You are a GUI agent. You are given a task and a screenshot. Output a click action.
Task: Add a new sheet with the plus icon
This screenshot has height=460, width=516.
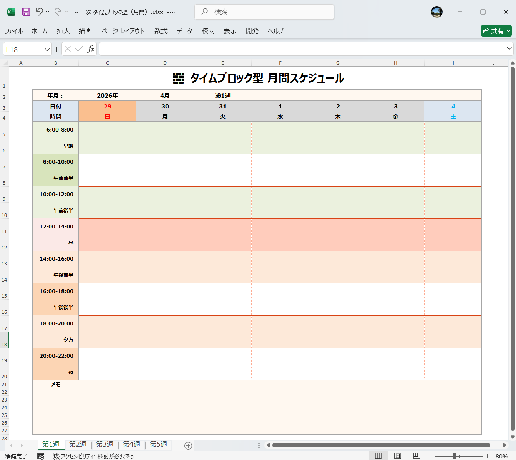(x=188, y=445)
